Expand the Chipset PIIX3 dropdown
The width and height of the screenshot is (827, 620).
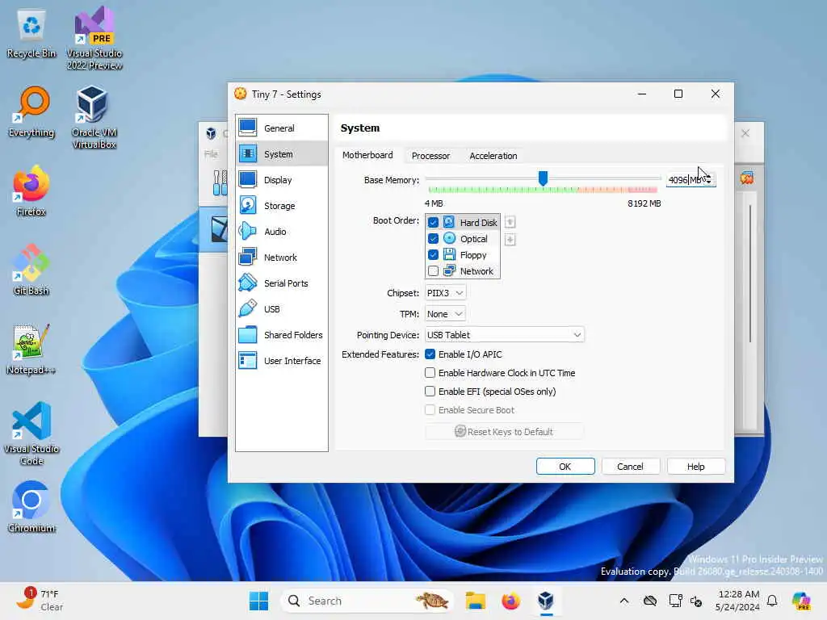[x=445, y=292]
